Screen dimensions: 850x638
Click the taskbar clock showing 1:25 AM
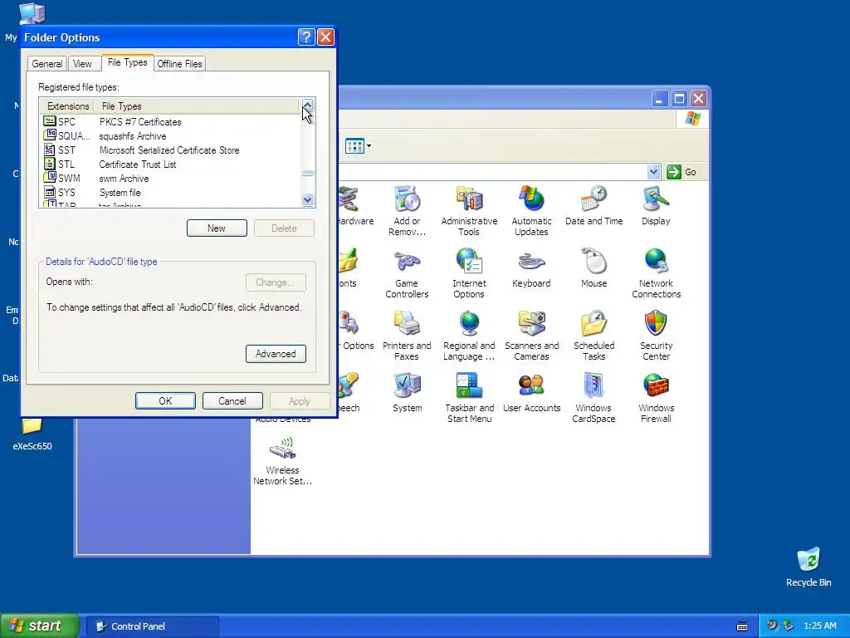pyautogui.click(x=819, y=626)
